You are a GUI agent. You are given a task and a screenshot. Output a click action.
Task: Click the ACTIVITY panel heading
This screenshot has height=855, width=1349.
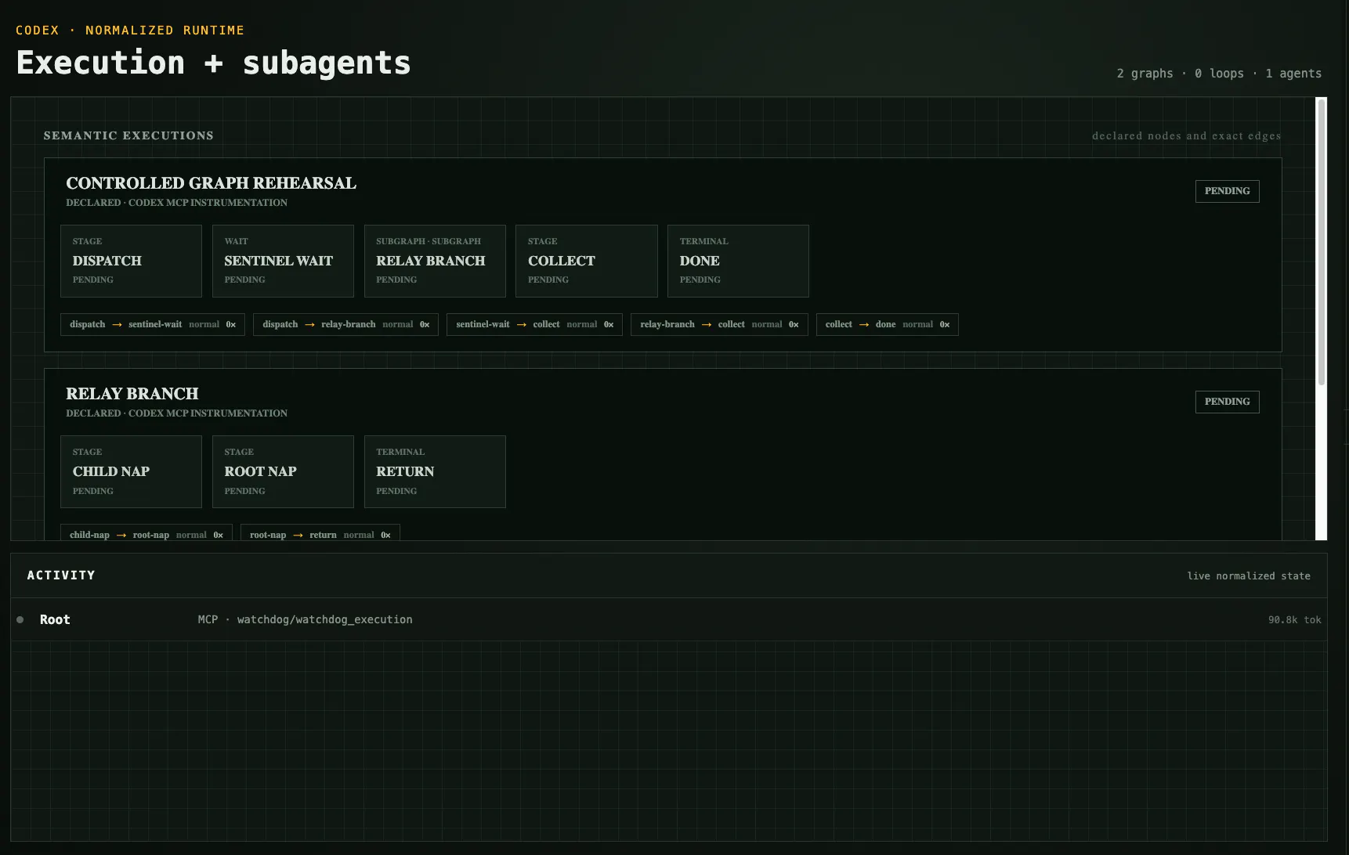[61, 575]
